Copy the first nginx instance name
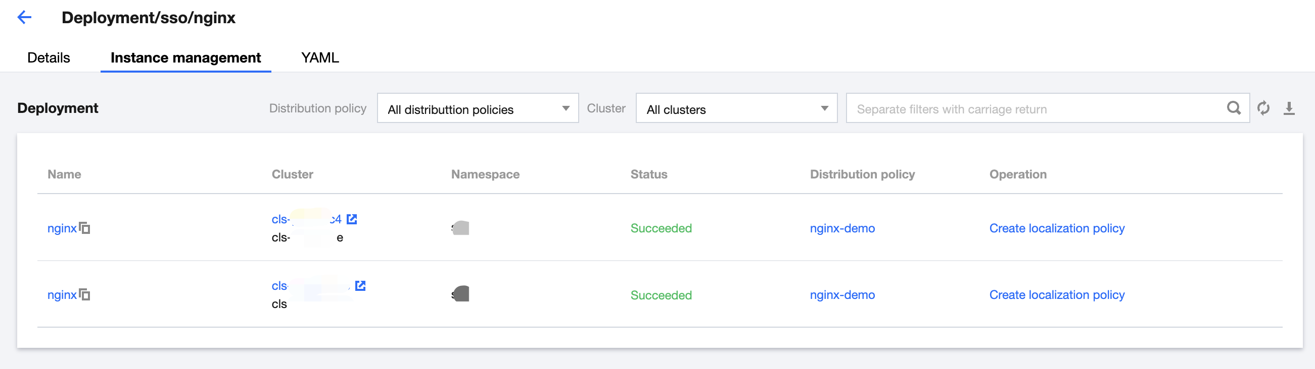Screen dimensions: 1315x369 point(85,228)
